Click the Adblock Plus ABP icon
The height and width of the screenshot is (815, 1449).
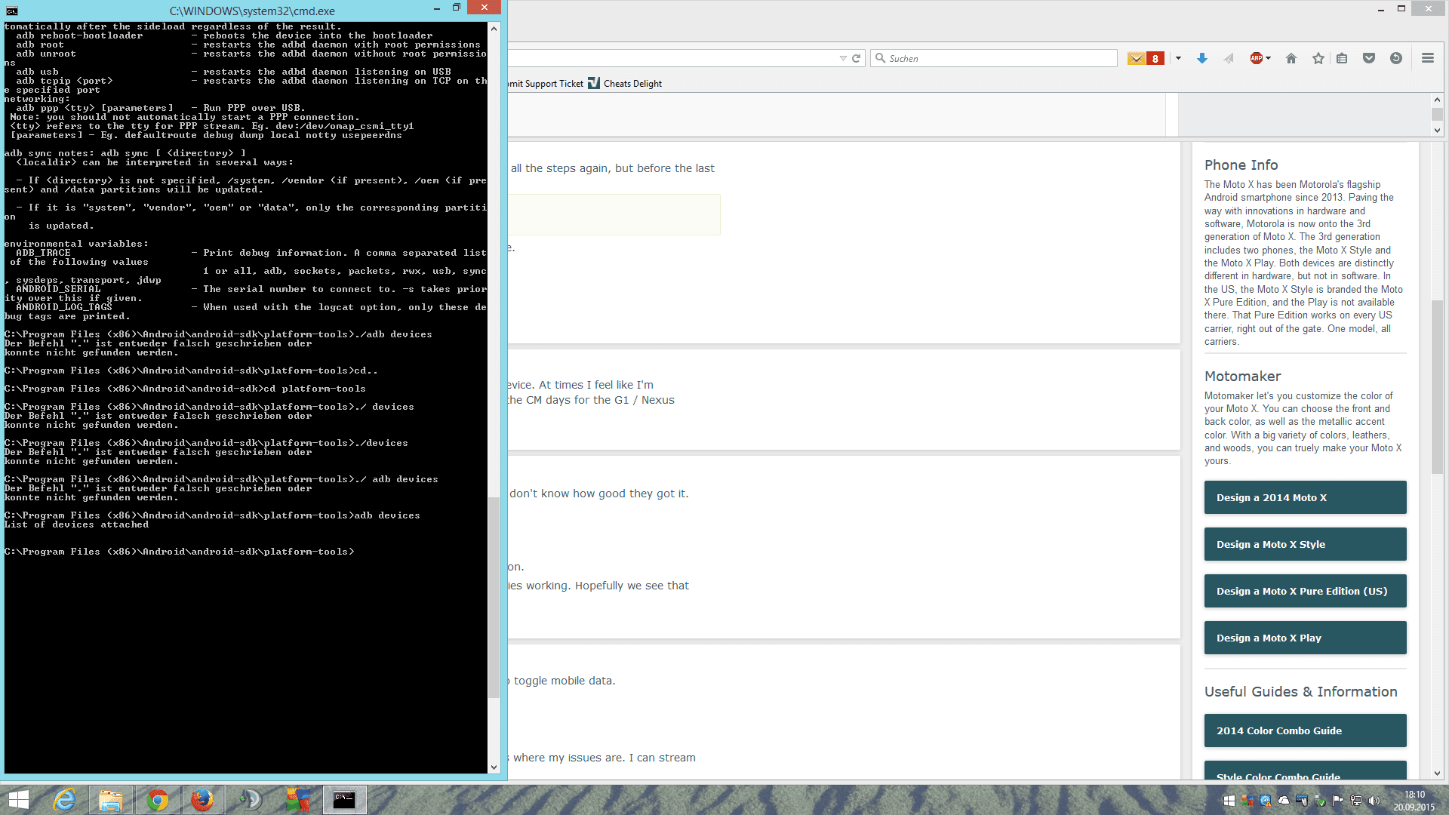[1256, 58]
